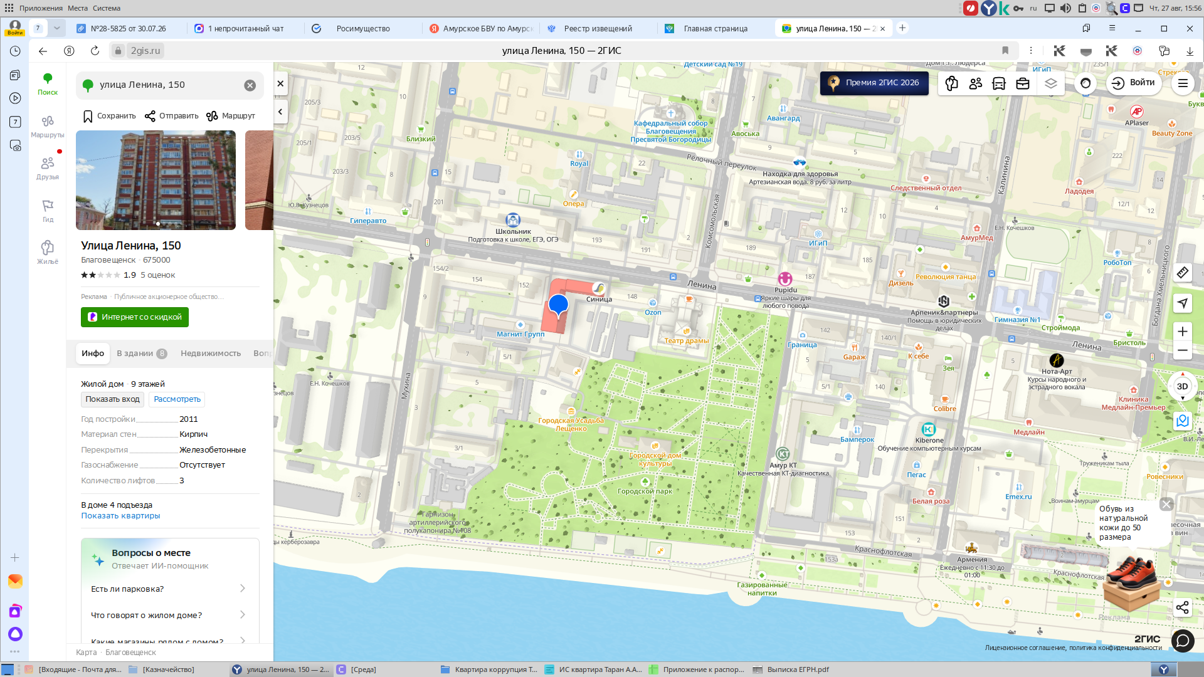Viewport: 1204px width, 677px height.
Task: Open the building photo thumbnail
Action: pos(156,181)
